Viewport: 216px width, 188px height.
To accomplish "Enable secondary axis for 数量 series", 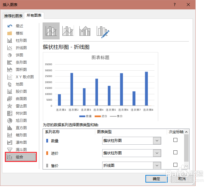I will (175, 140).
